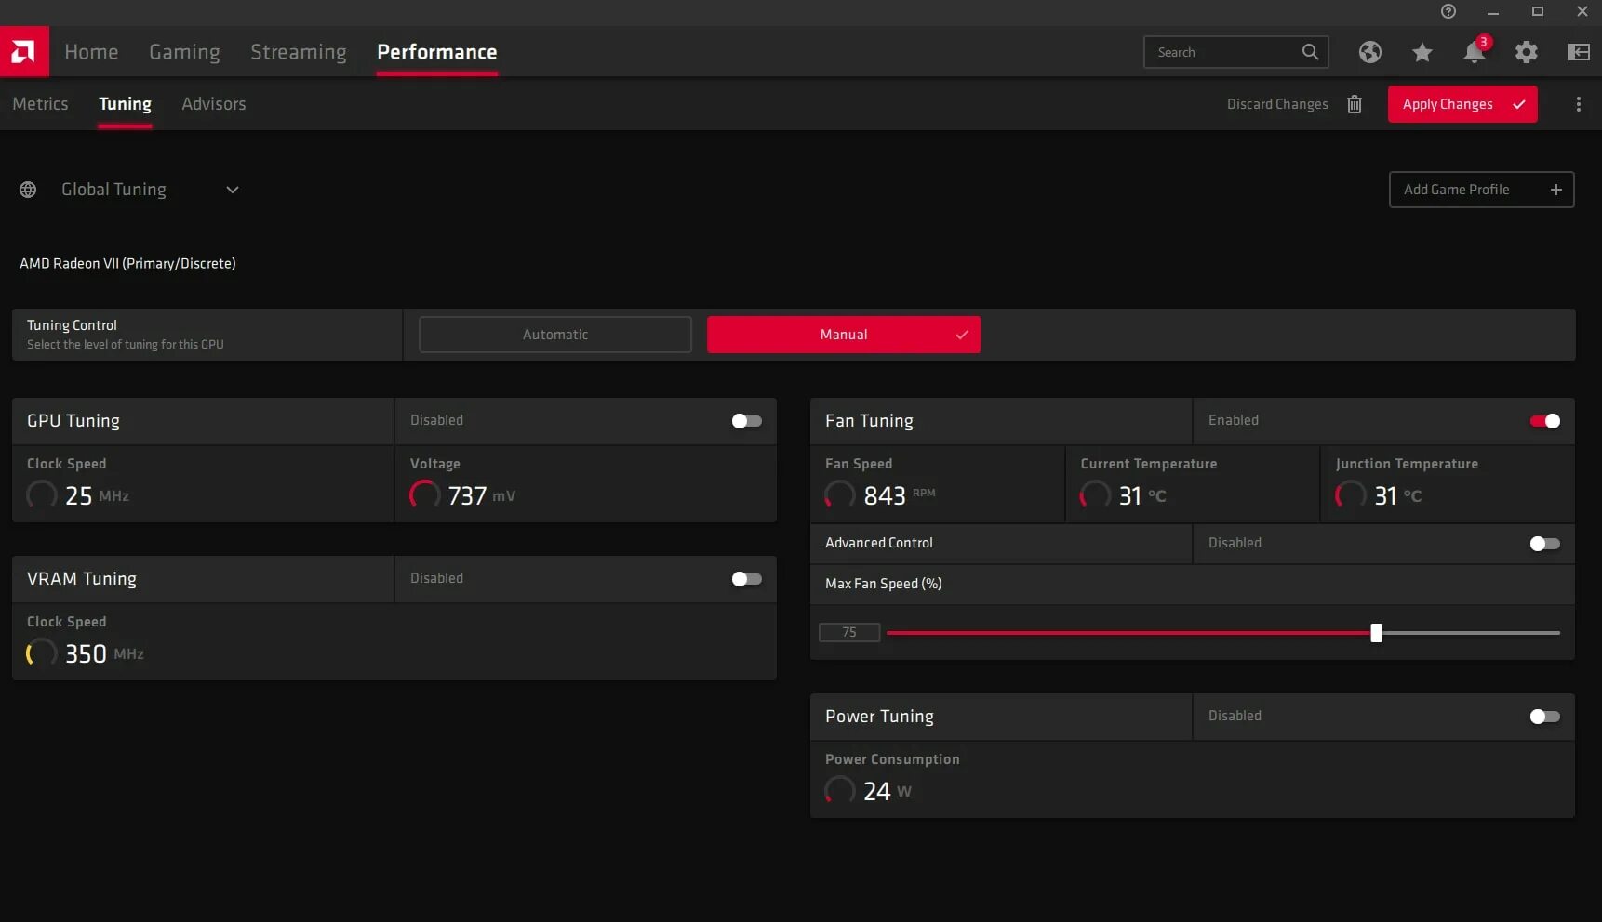Click the search magnifier icon
The height and width of the screenshot is (922, 1602).
pyautogui.click(x=1310, y=52)
